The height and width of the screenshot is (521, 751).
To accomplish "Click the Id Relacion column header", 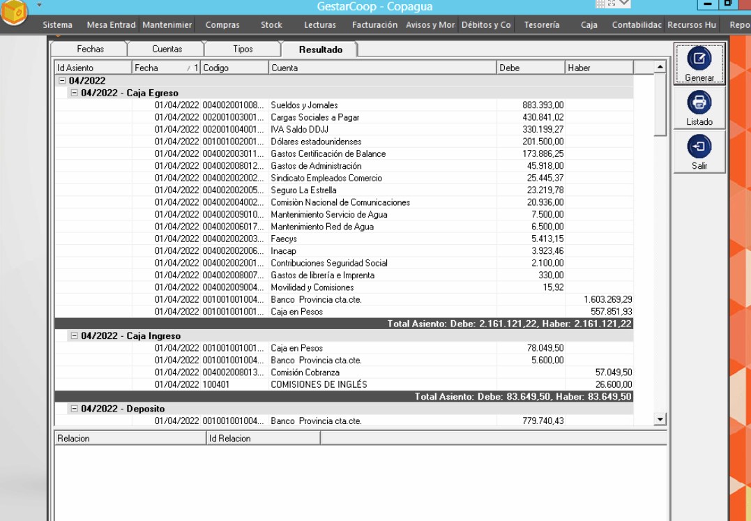I will (263, 439).
